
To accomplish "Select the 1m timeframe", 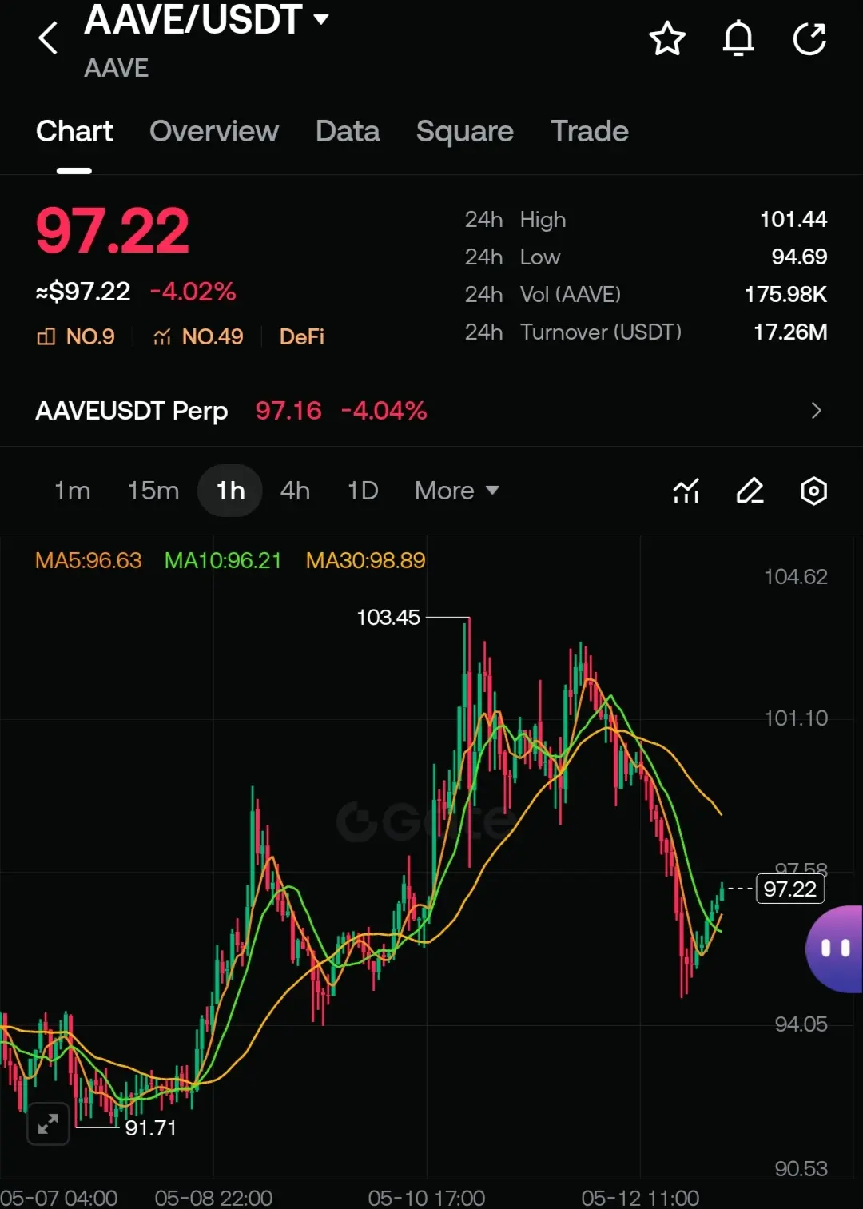I will (72, 491).
